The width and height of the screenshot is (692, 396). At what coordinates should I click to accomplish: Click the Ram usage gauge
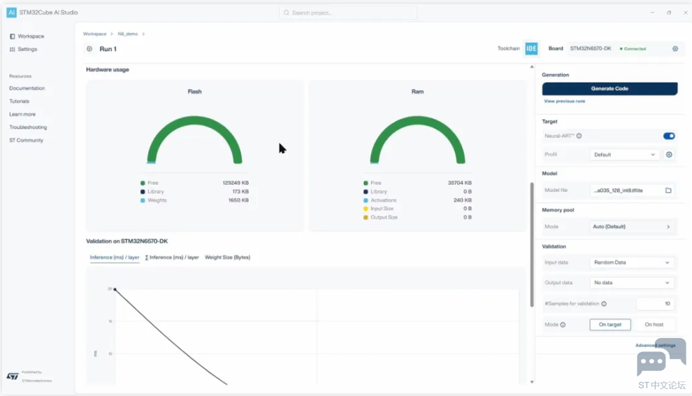tap(417, 140)
